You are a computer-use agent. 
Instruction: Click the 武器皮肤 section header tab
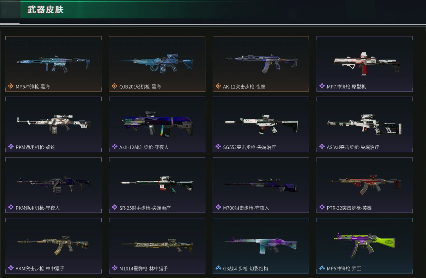[46, 10]
